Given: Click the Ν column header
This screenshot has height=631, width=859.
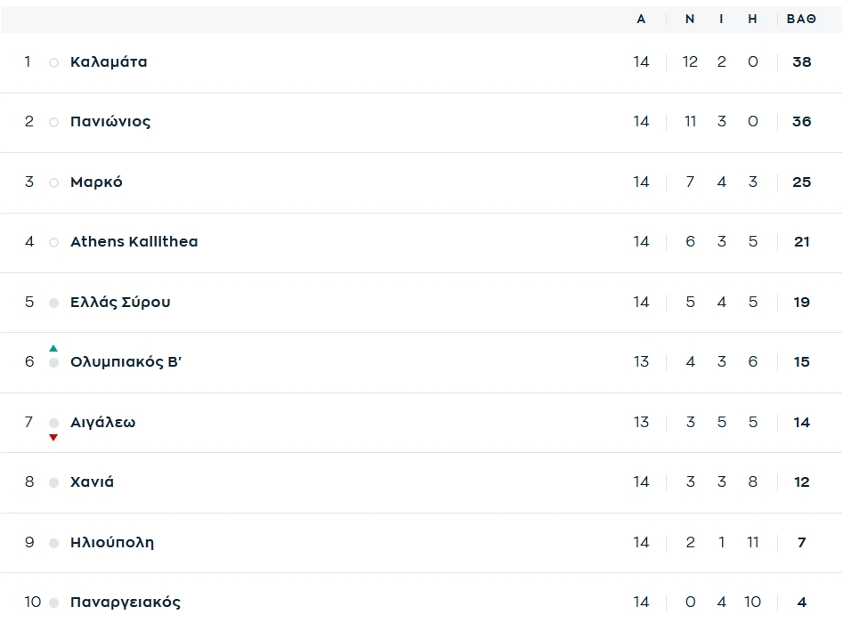Looking at the screenshot, I should click(x=690, y=20).
